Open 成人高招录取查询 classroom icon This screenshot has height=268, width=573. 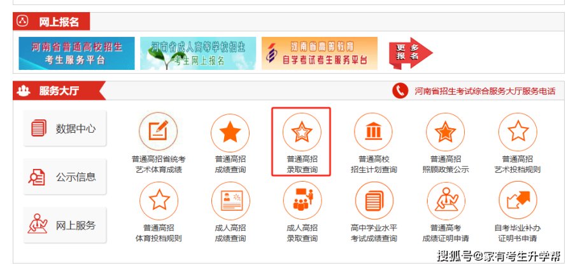point(302,200)
